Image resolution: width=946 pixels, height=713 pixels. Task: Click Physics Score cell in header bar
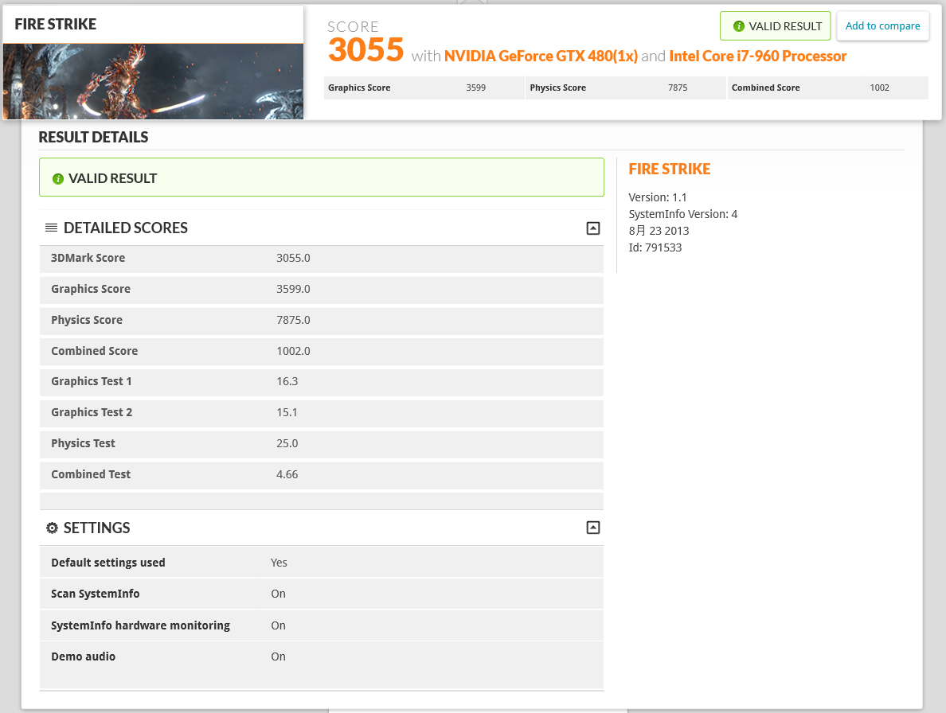click(626, 88)
